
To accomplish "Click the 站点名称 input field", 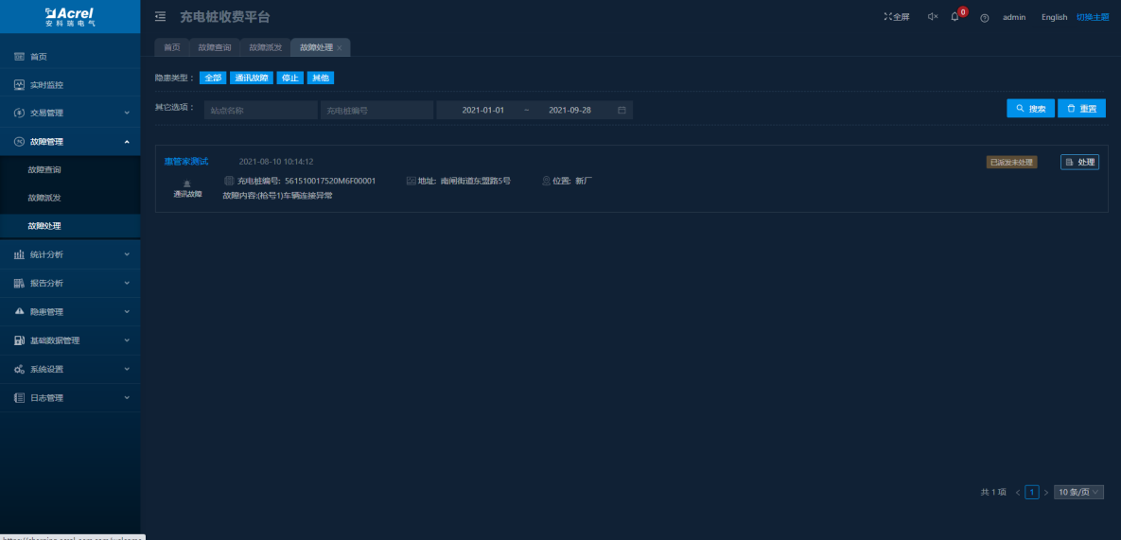I will pos(261,110).
